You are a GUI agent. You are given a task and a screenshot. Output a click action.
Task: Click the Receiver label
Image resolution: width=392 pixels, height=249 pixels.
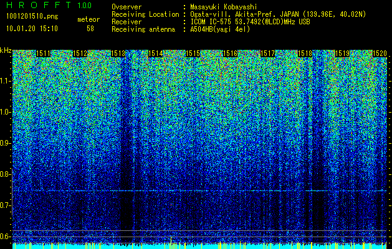[x=127, y=22]
